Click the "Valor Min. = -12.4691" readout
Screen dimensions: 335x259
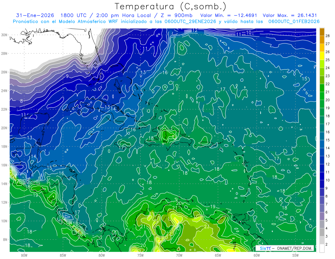[x=229, y=15]
